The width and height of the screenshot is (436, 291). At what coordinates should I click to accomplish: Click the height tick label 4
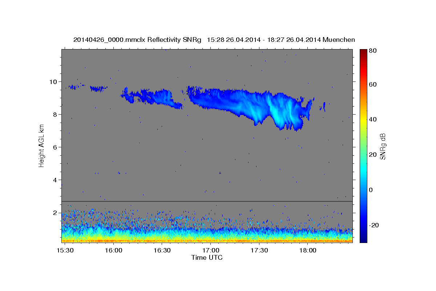[56, 180]
